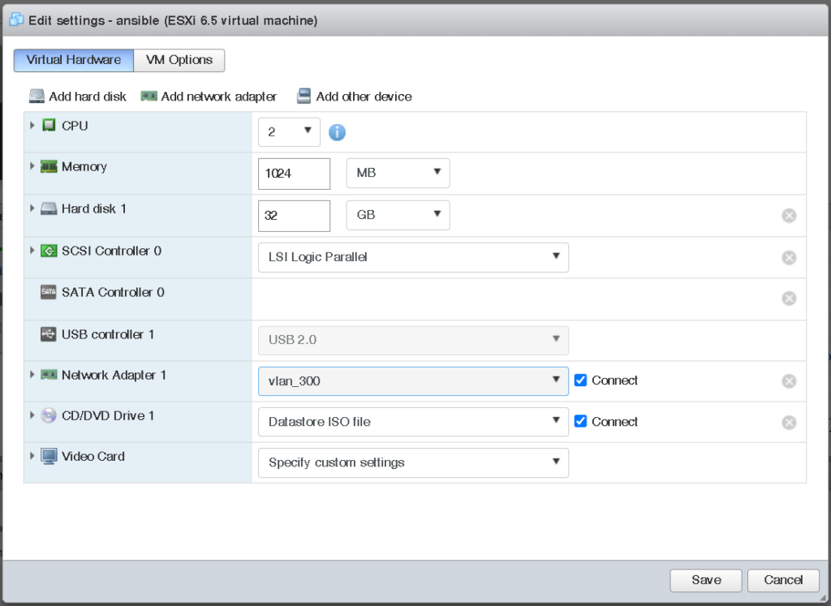Open the CPU count dropdown

[x=289, y=132]
